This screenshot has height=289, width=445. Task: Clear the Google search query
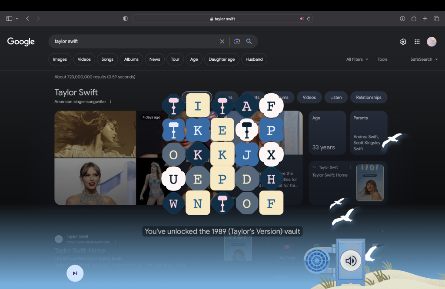coord(222,41)
